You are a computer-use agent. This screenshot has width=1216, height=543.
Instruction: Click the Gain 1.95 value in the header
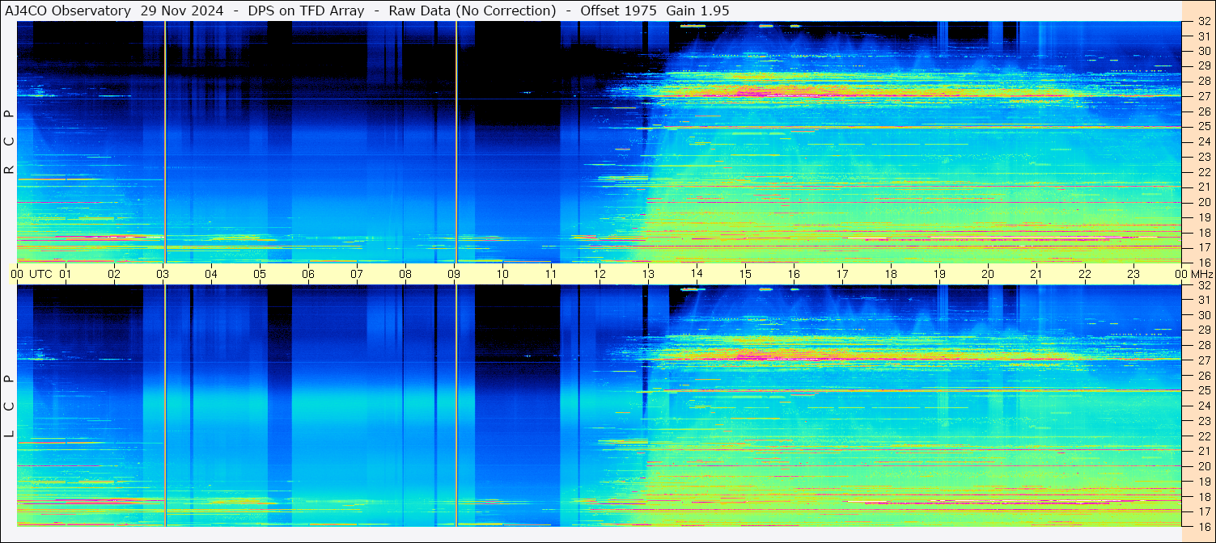tap(697, 11)
